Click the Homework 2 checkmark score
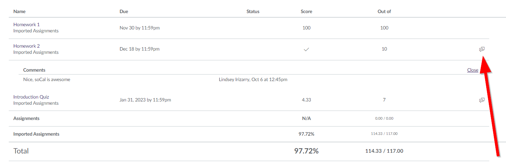The image size is (506, 168). 307,49
